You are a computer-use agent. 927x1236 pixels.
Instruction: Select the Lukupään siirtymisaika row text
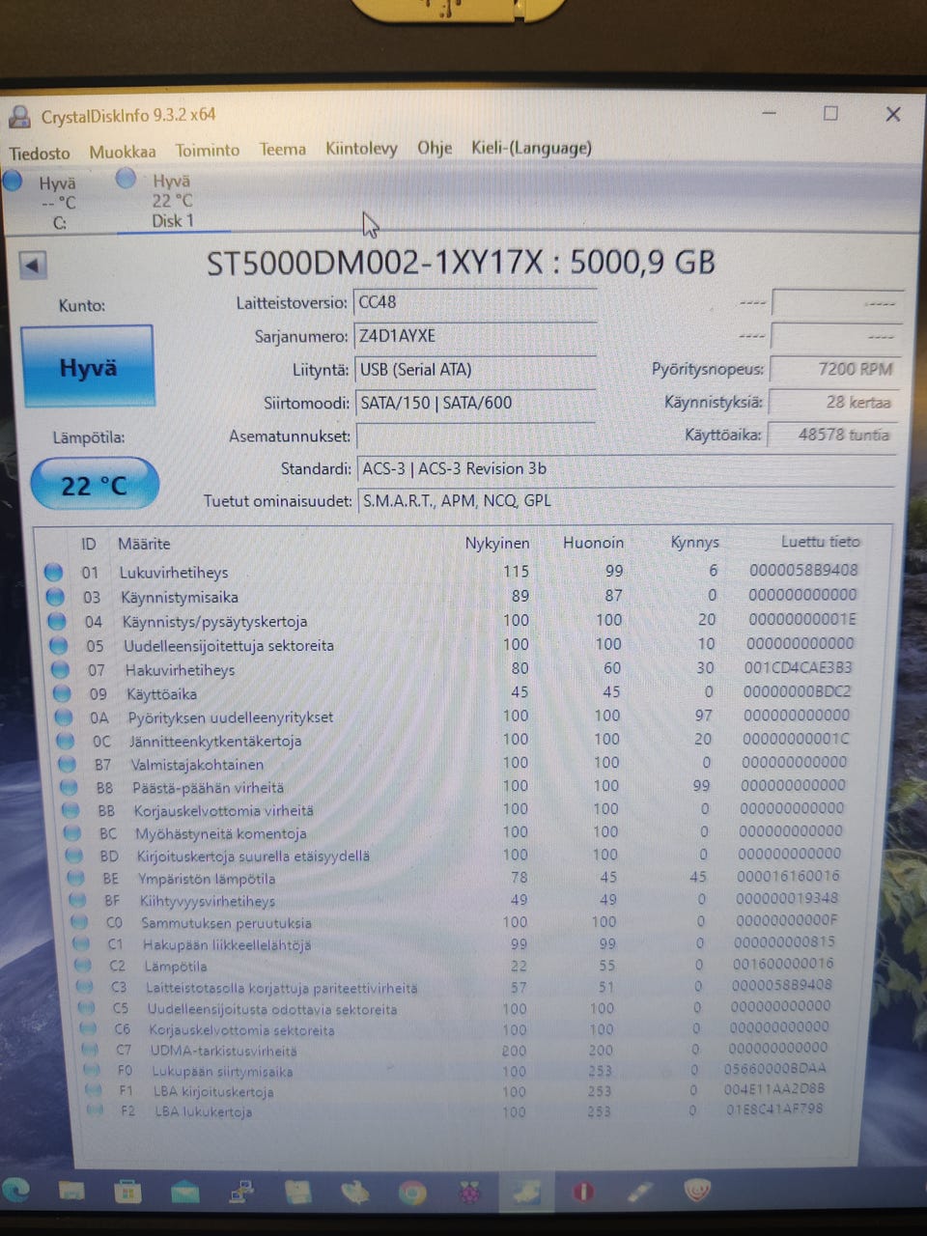pyautogui.click(x=222, y=1072)
